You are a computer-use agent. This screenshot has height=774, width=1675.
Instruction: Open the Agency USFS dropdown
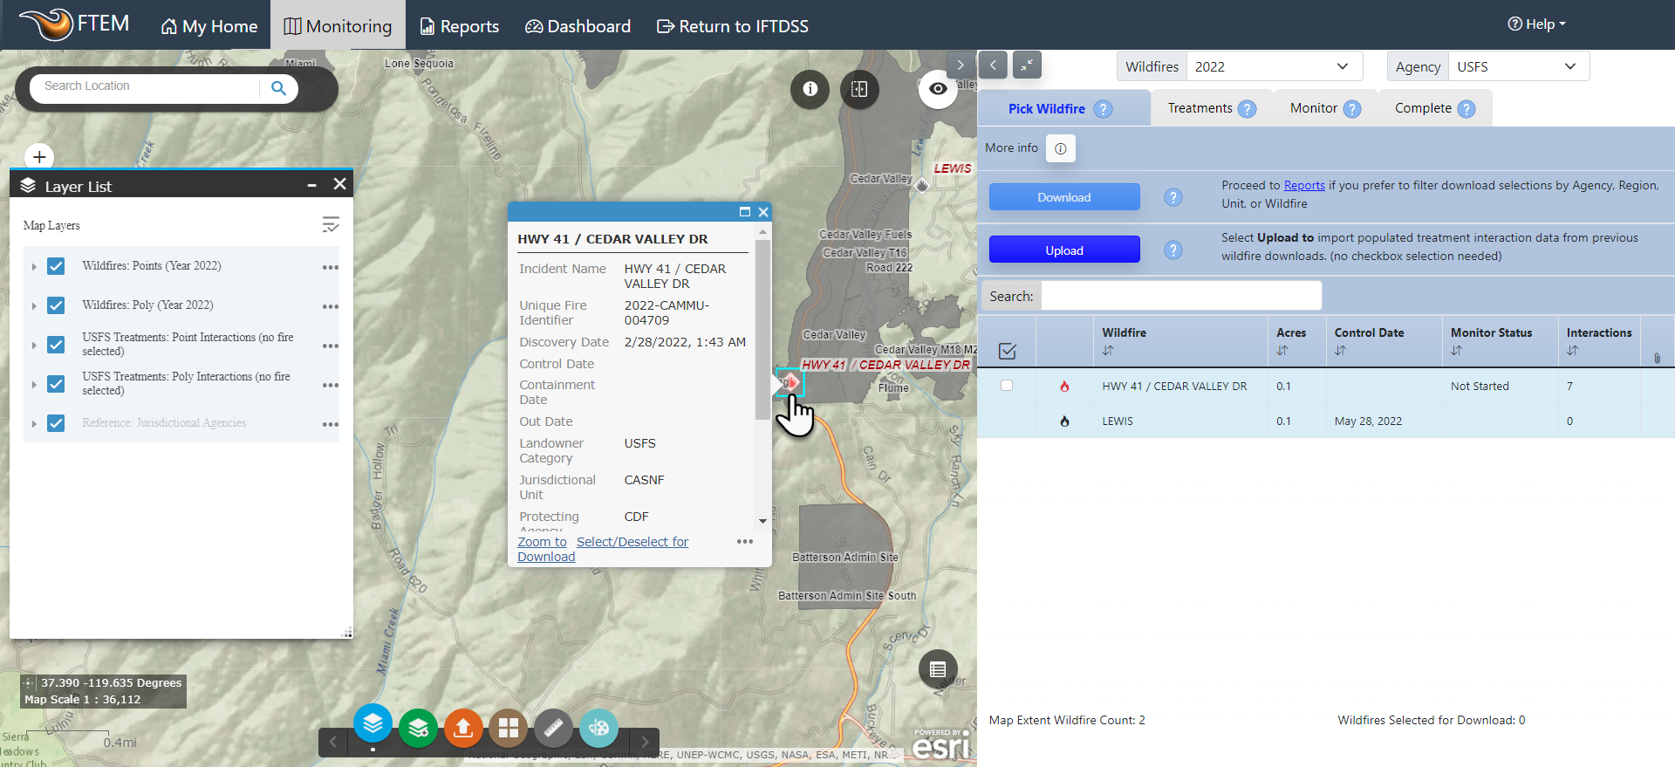click(1518, 66)
